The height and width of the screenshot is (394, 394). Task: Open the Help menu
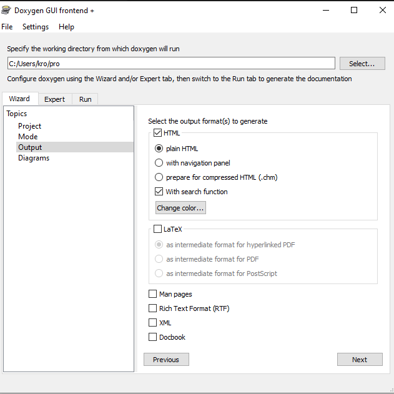pyautogui.click(x=66, y=27)
